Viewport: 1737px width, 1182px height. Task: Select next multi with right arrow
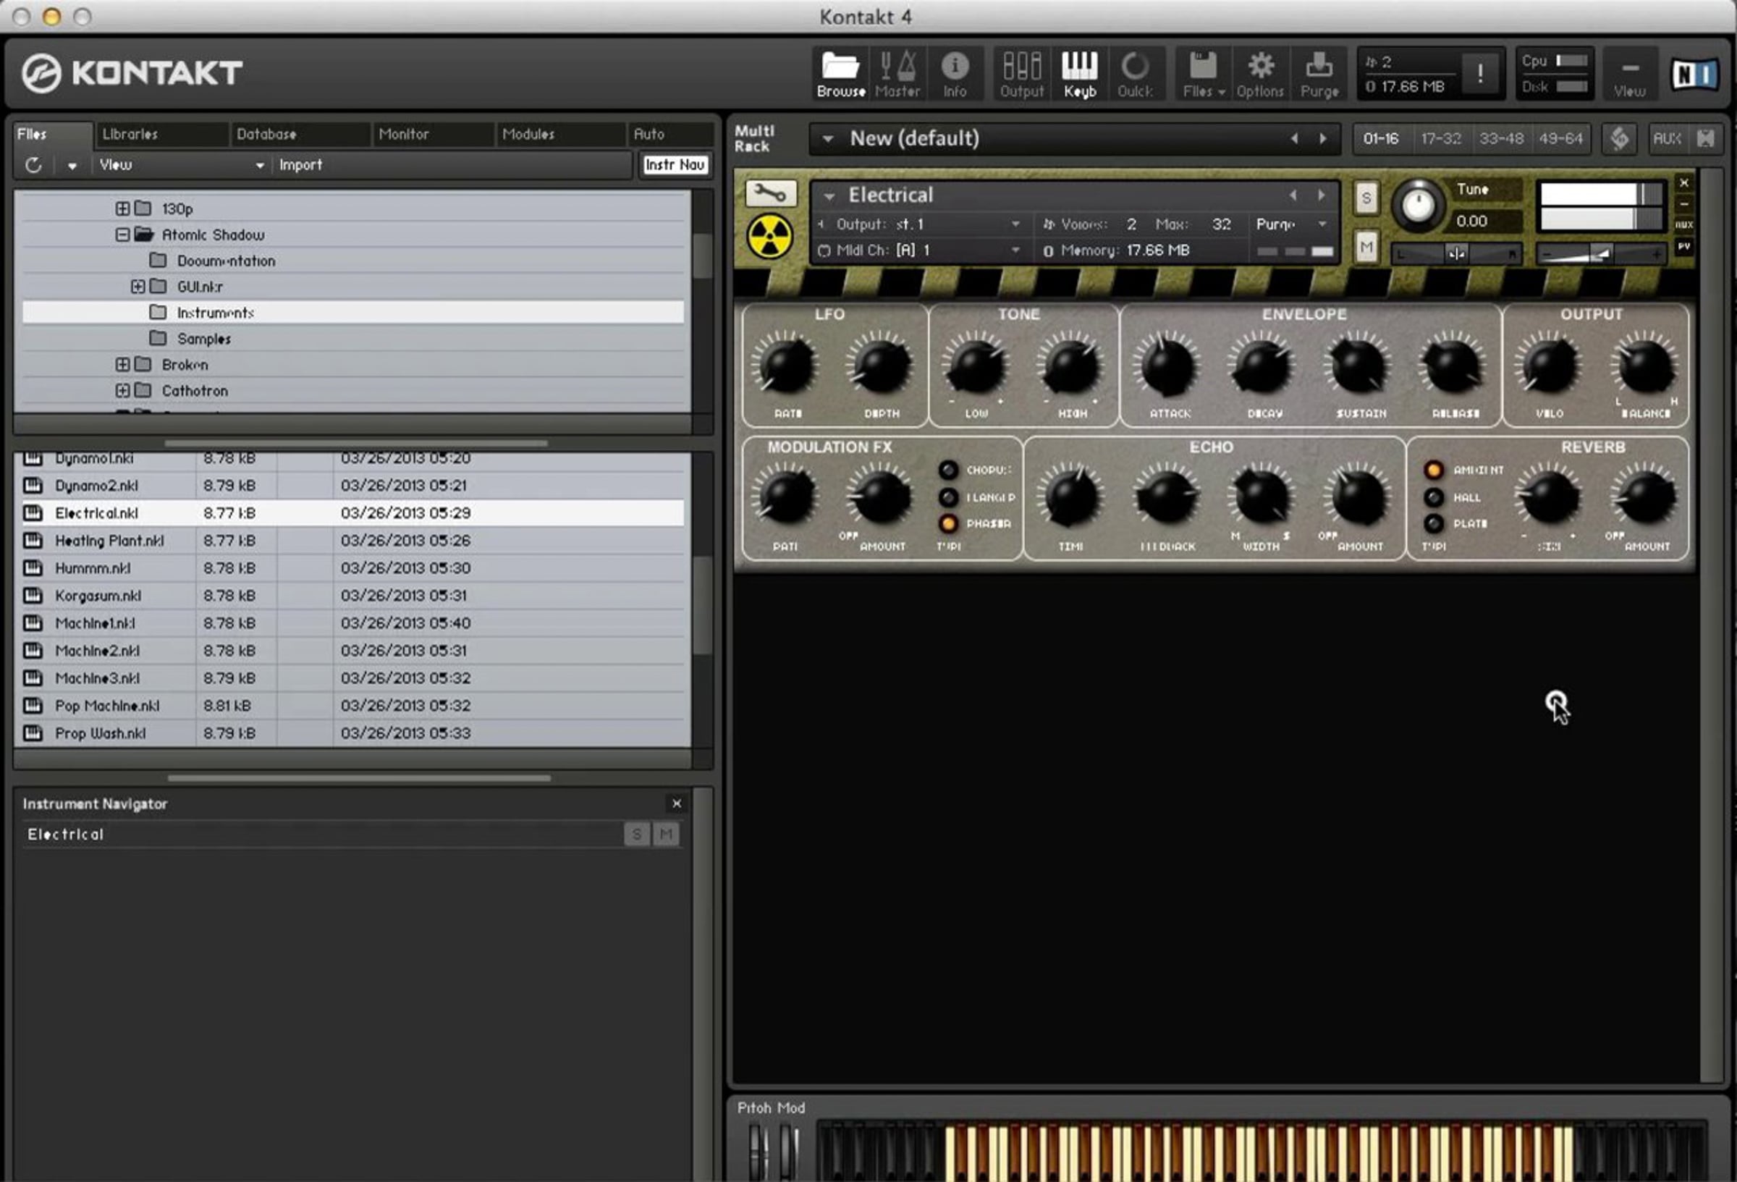(x=1323, y=138)
